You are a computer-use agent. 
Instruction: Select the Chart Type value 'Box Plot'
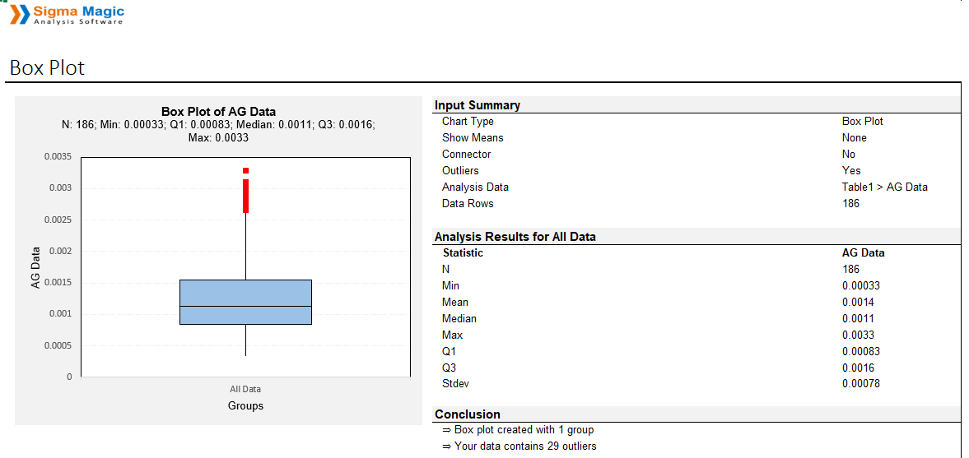[862, 121]
